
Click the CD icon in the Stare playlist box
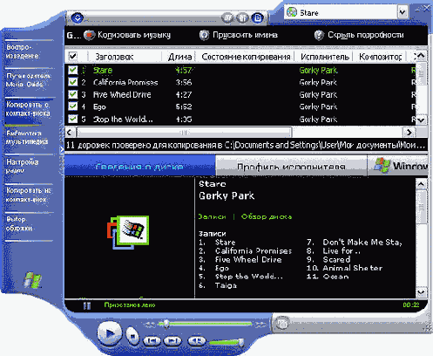pyautogui.click(x=292, y=12)
